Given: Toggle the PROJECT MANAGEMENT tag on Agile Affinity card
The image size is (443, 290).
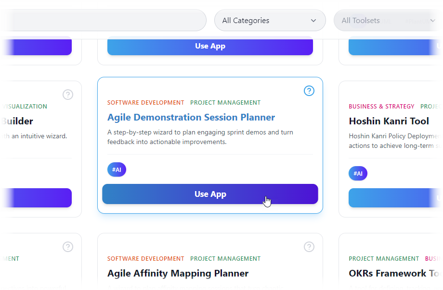Looking at the screenshot, I should pos(225,258).
